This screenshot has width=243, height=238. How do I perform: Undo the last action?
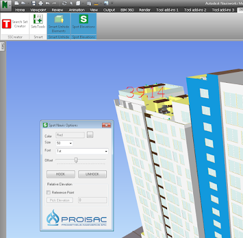[x=47, y=3]
